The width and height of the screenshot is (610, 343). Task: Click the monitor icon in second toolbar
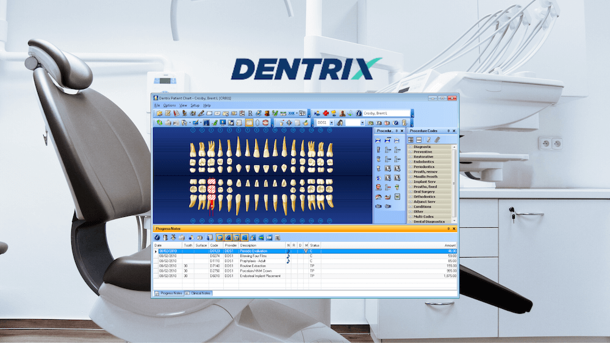coord(223,122)
